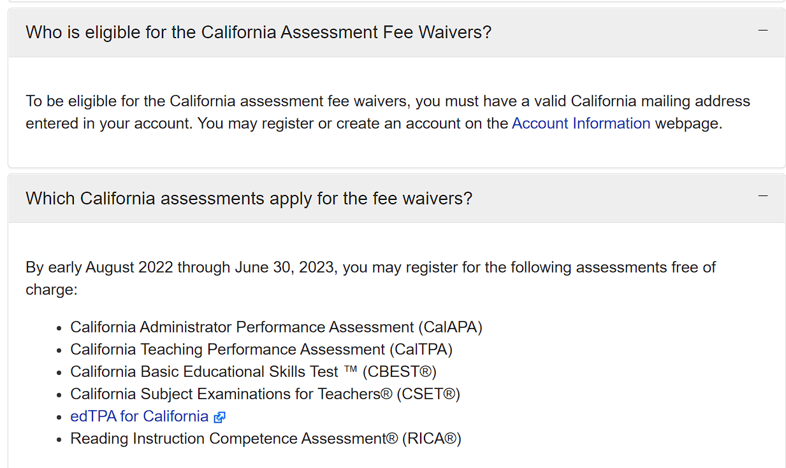Toggle the 'Who is eligible' accordion header
The image size is (786, 468).
(x=397, y=32)
